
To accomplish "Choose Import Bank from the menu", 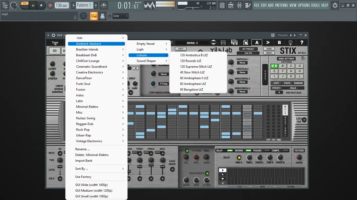I will pos(84,161).
